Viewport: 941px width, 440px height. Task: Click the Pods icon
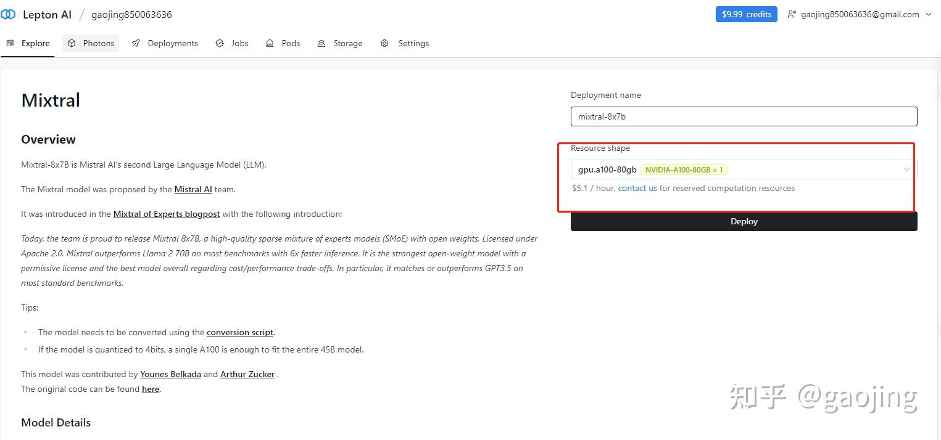pyautogui.click(x=270, y=43)
